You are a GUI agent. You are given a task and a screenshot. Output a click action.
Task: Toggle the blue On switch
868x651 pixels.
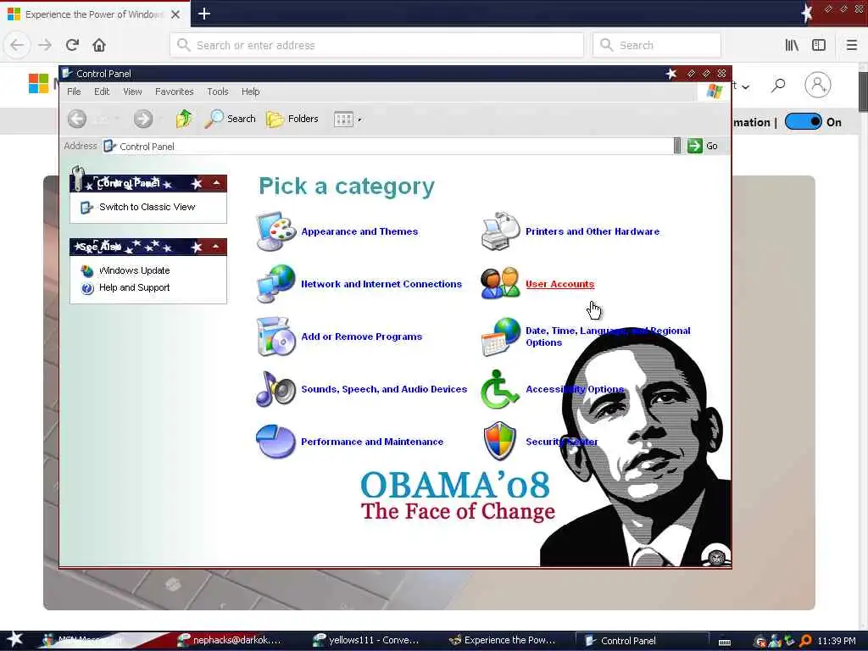(x=804, y=122)
